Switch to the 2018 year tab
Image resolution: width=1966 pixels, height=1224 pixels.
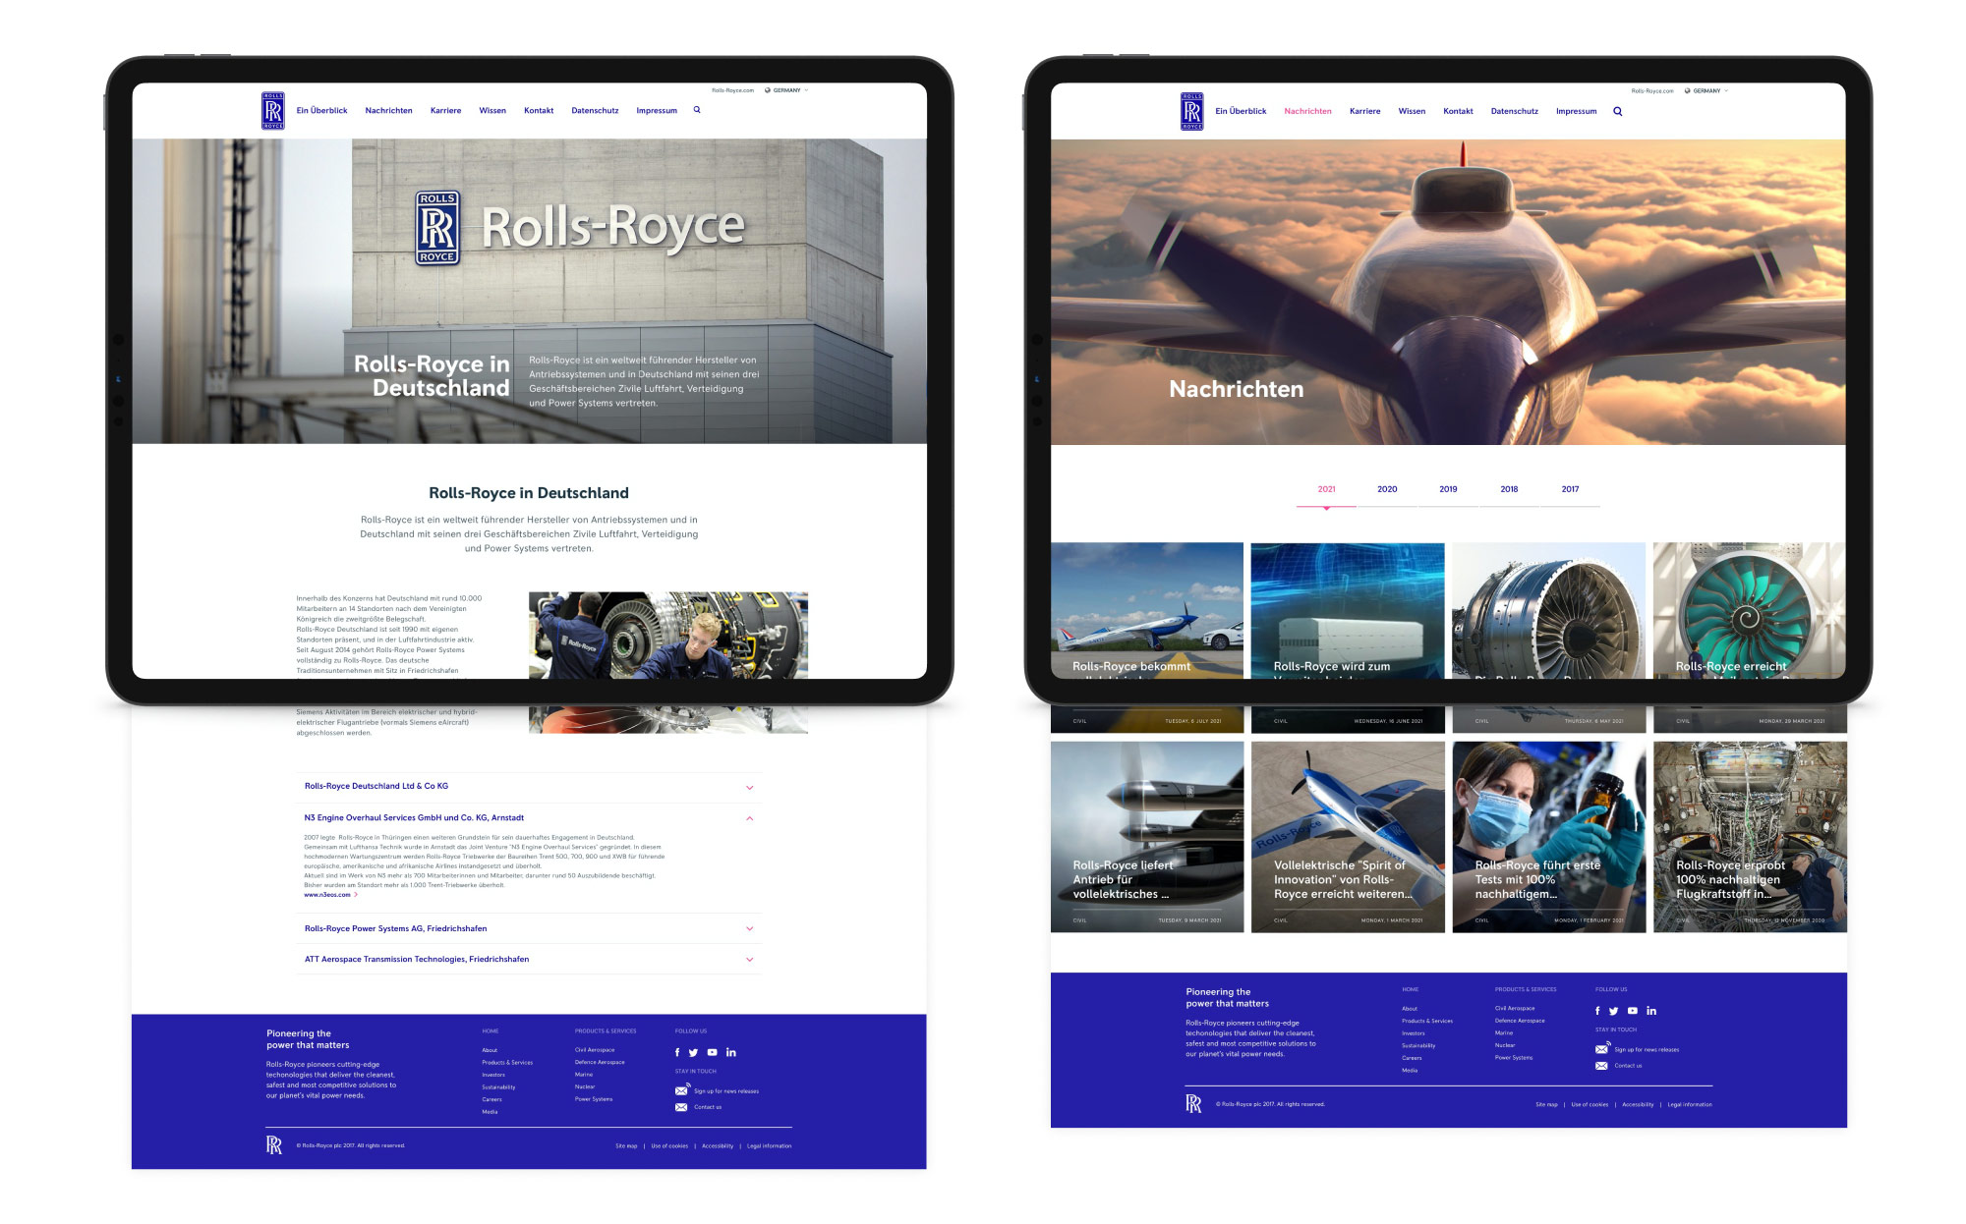coord(1509,489)
